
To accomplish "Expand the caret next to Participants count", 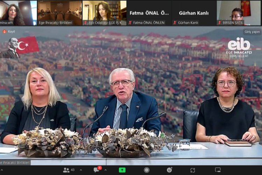I will (x=81, y=170).
